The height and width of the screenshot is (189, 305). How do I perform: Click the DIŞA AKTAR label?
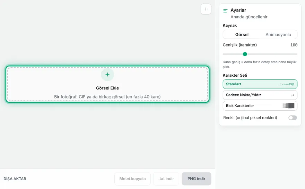(15, 179)
